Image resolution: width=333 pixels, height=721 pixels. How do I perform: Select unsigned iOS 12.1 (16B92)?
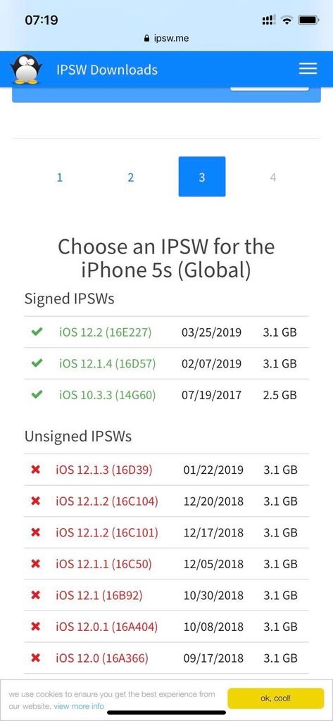coord(99,595)
